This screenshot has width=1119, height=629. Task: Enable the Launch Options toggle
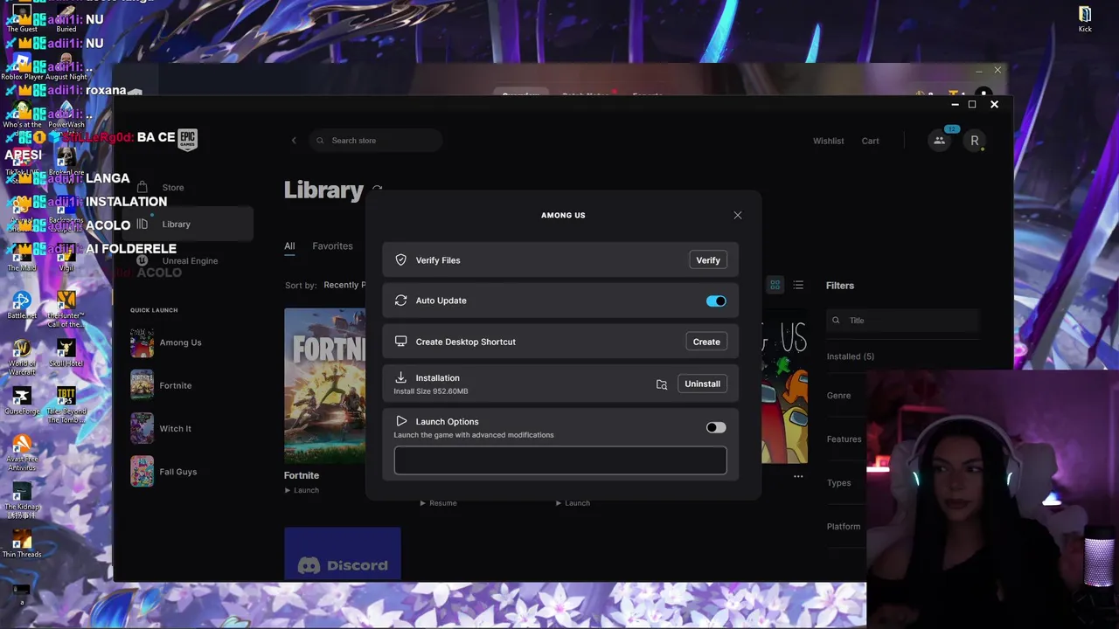point(716,427)
